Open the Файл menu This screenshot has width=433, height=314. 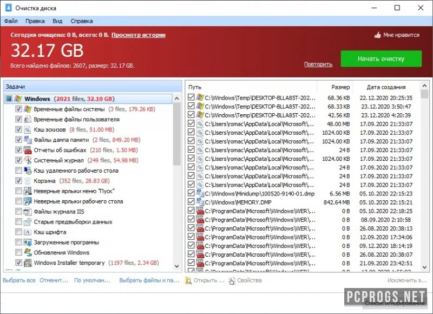click(x=11, y=21)
